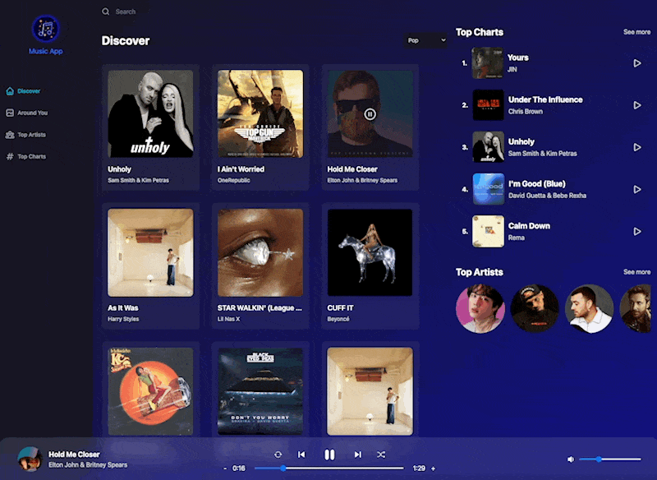This screenshot has width=657, height=480.
Task: Click the now playing cover in player bar
Action: click(30, 459)
